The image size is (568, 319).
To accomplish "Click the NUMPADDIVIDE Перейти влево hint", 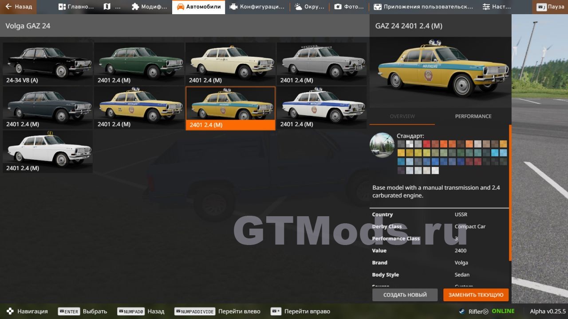I will (217, 311).
